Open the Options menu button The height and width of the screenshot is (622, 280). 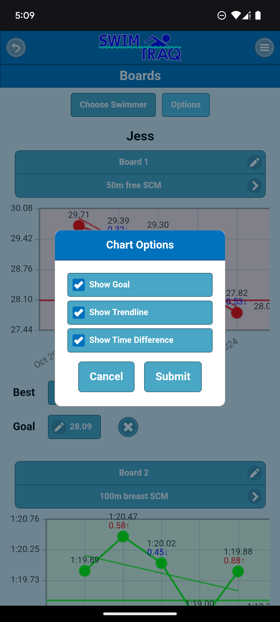point(186,105)
